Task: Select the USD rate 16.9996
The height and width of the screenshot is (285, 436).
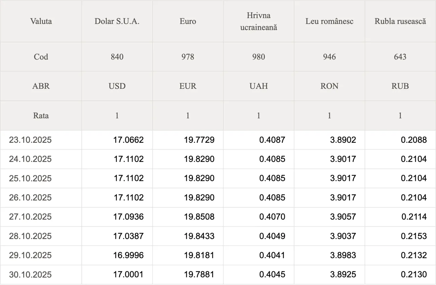Action: click(x=128, y=255)
